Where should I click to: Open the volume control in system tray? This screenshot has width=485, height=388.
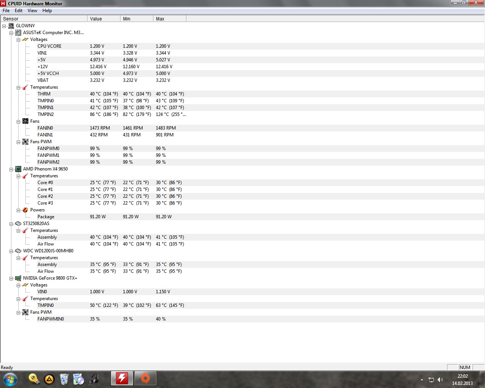point(440,379)
